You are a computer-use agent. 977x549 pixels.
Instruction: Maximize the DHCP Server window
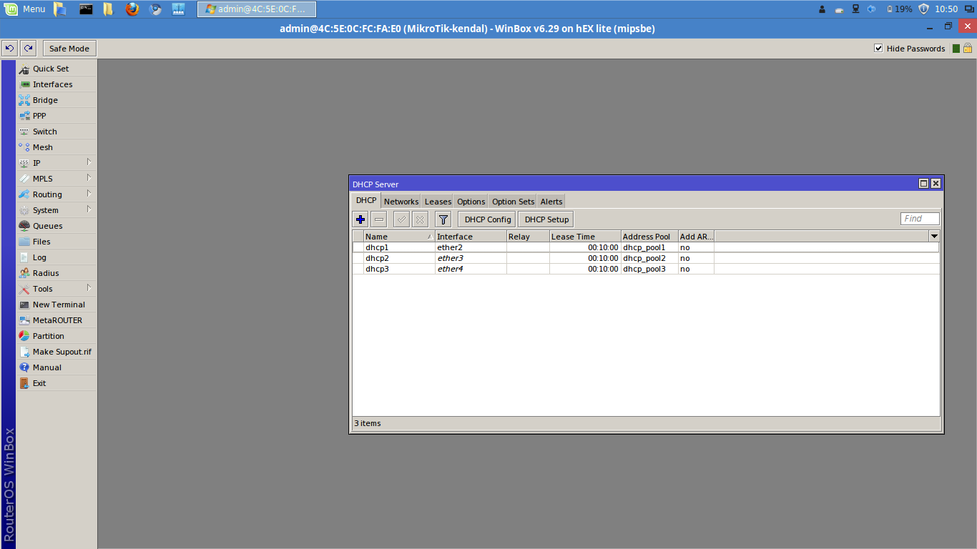point(923,184)
